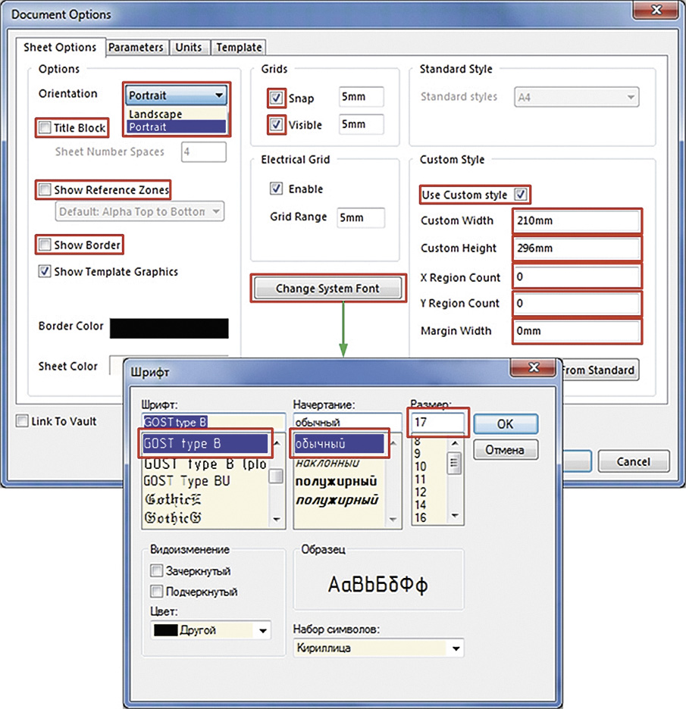
Task: Expand the Набор символов Кириллица dropdown
Action: [x=378, y=648]
